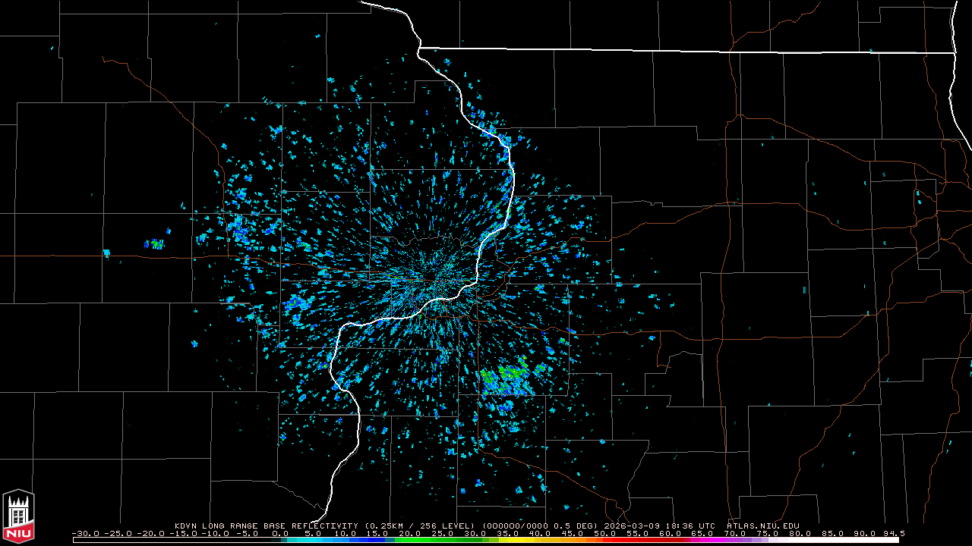The width and height of the screenshot is (972, 546).
Task: Click the 50.0 scale label
Action: tap(605, 534)
